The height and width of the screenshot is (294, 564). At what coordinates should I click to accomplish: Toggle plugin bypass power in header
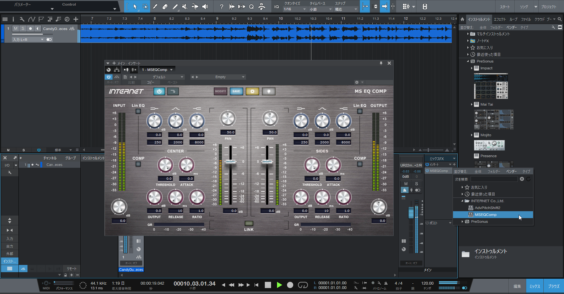(x=108, y=77)
